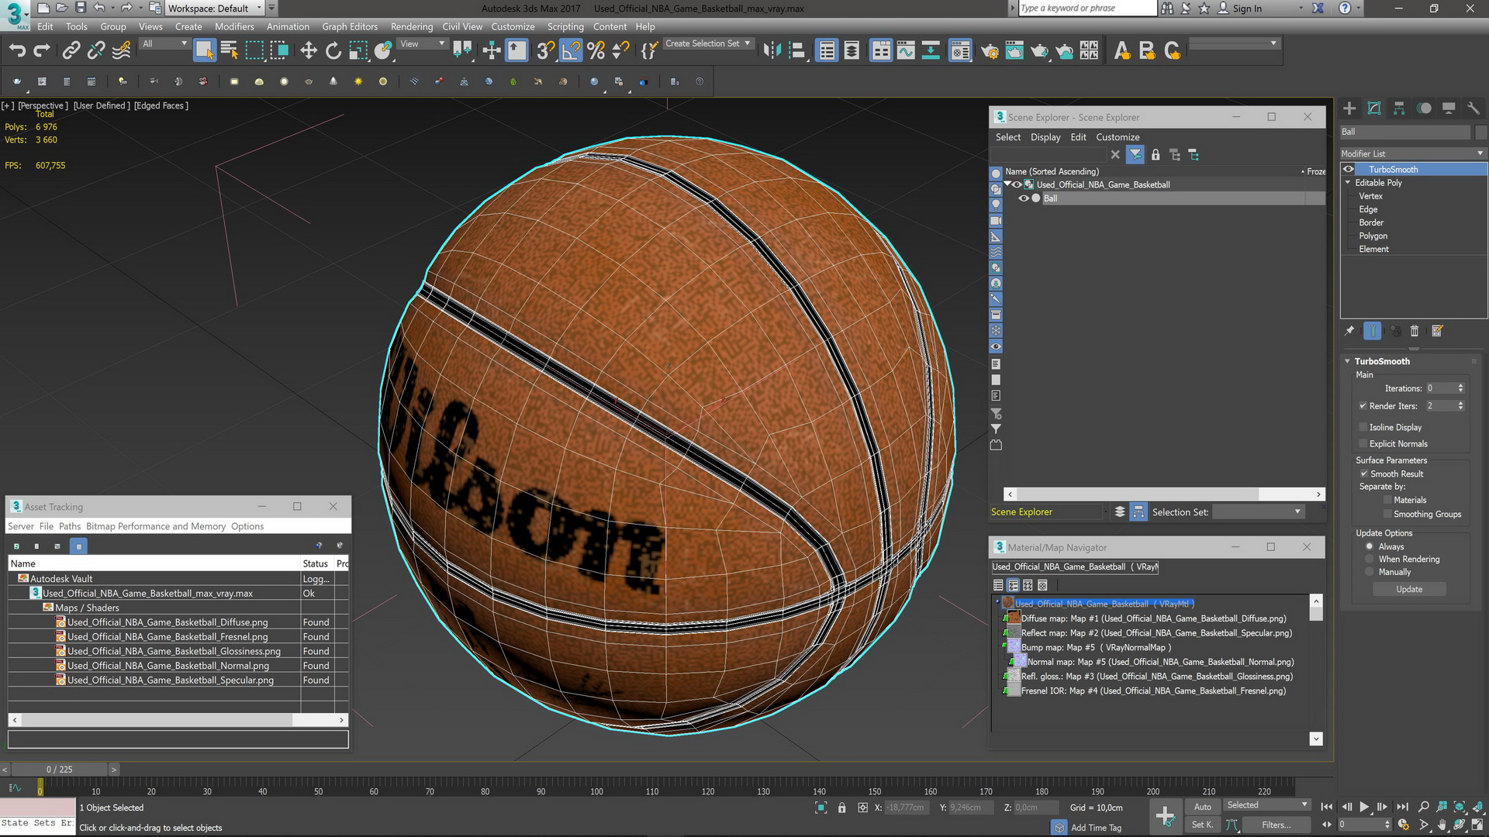Activate the Unlink Selection tool
The height and width of the screenshot is (837, 1489).
pyautogui.click(x=96, y=51)
